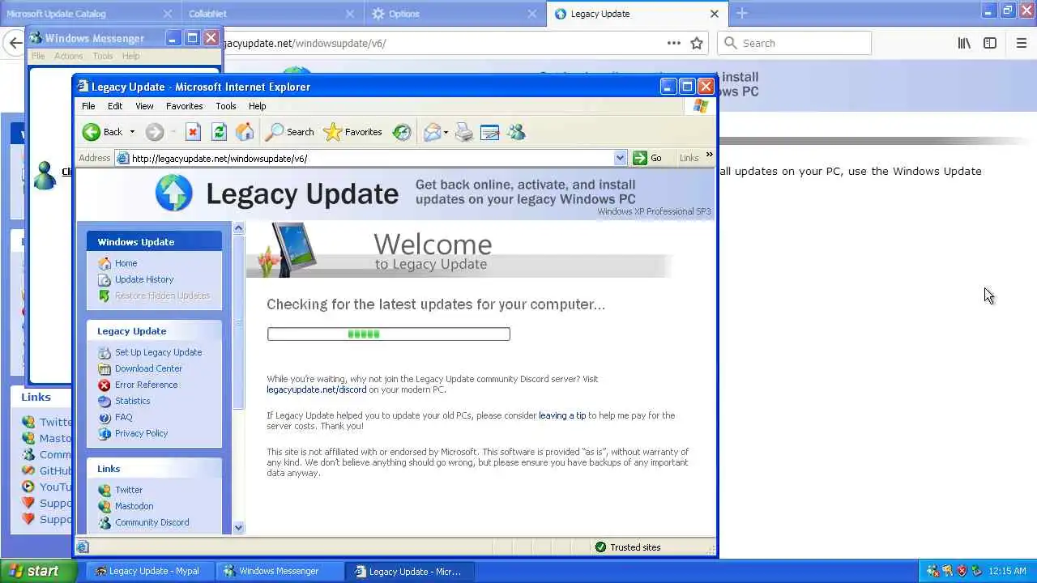Open the File menu in Internet Explorer
The width and height of the screenshot is (1037, 583).
pyautogui.click(x=88, y=106)
